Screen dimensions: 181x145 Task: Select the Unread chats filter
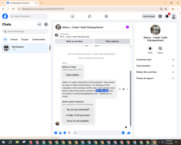[14, 40]
